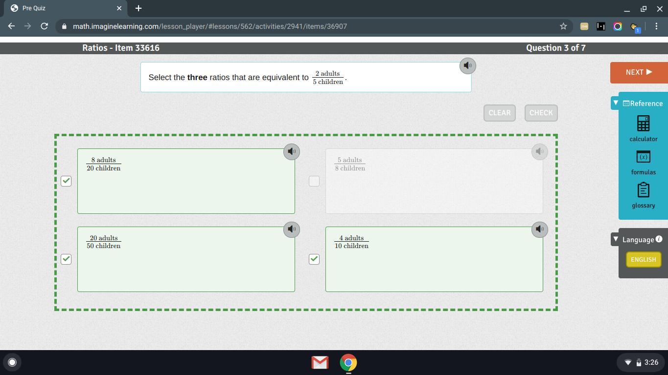
Task: Select the 8 adults / 20 children answer card
Action: pos(186,181)
